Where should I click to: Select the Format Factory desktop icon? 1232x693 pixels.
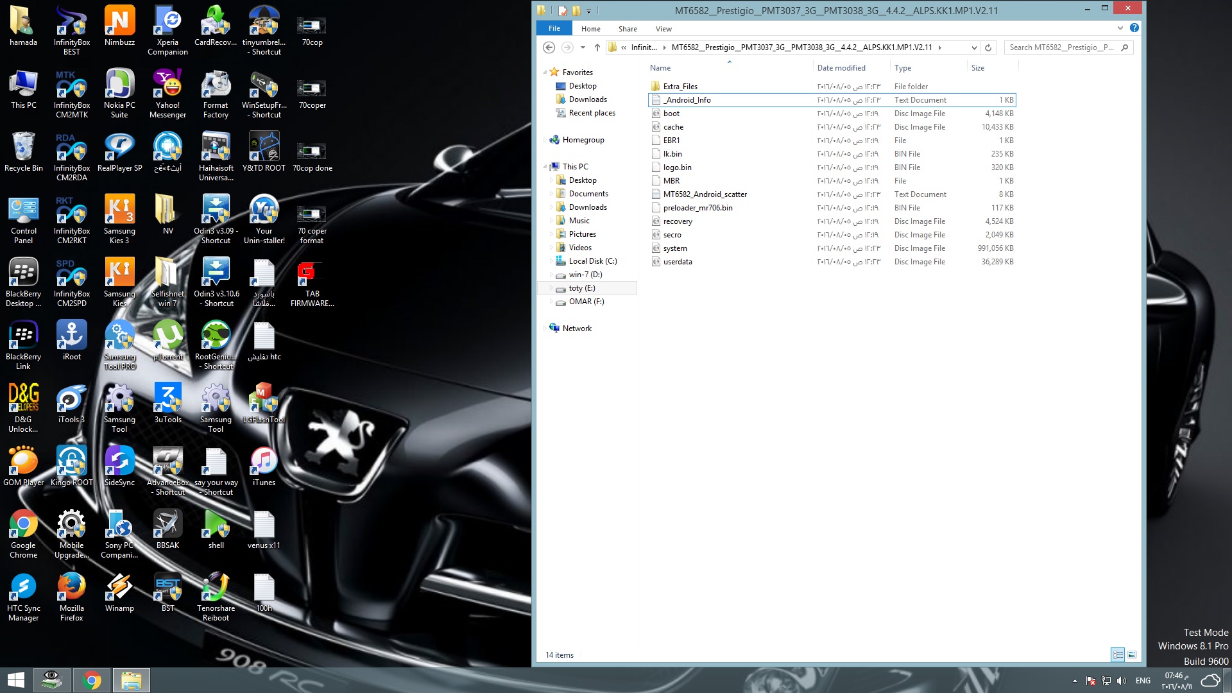click(216, 93)
